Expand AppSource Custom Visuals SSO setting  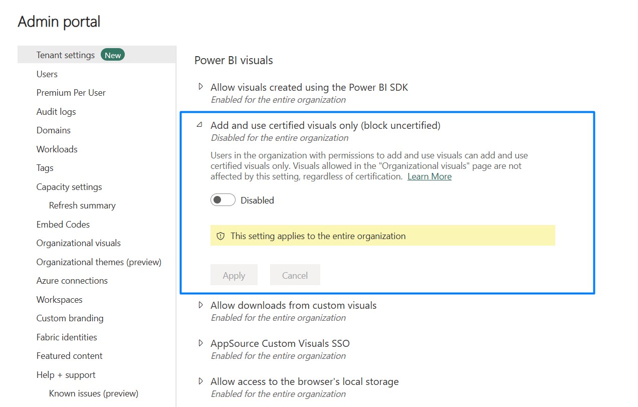(x=200, y=343)
